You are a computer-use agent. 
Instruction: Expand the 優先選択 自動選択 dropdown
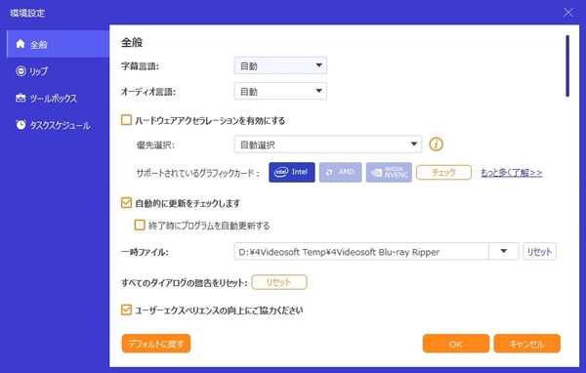tap(328, 145)
